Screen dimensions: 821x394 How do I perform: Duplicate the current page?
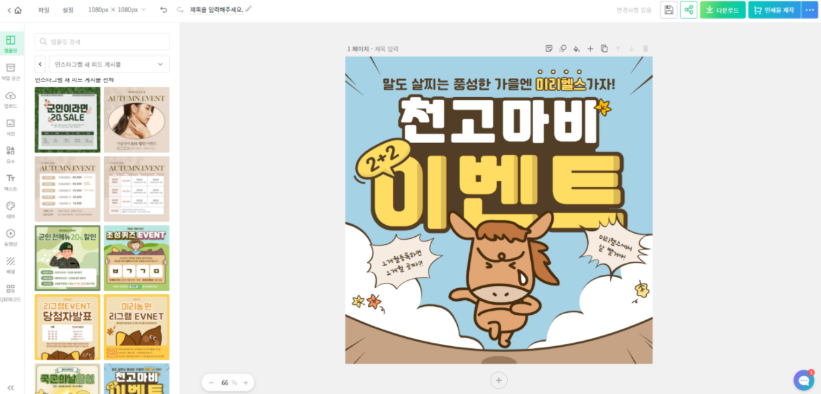pos(604,49)
